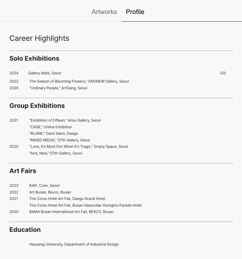Click the Ordinary People, ArtDang entry
The image size is (242, 259).
click(58, 88)
